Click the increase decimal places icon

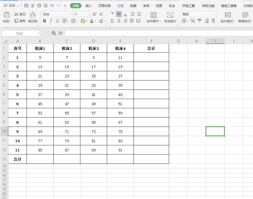click(x=207, y=21)
